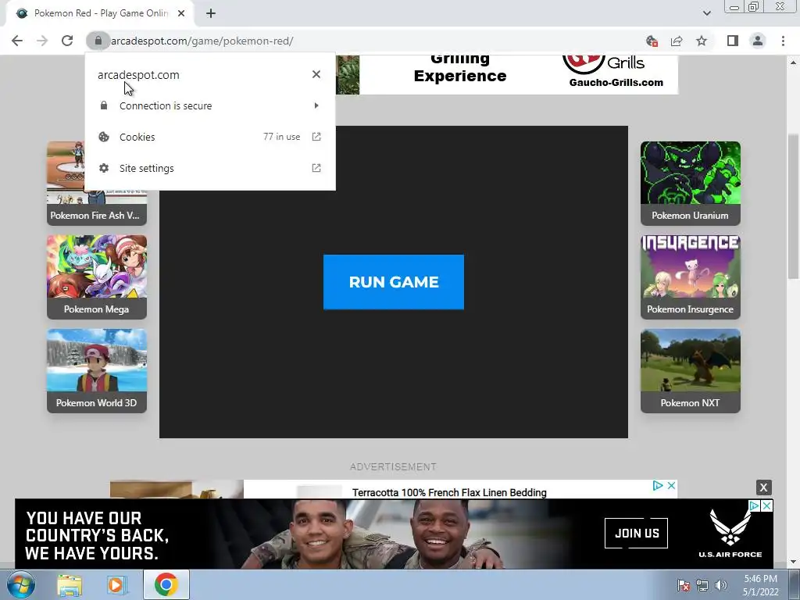The height and width of the screenshot is (600, 800).
Task: Click the lock icon in address bar
Action: (98, 41)
